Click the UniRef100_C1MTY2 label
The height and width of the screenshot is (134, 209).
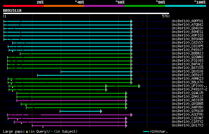point(187,122)
